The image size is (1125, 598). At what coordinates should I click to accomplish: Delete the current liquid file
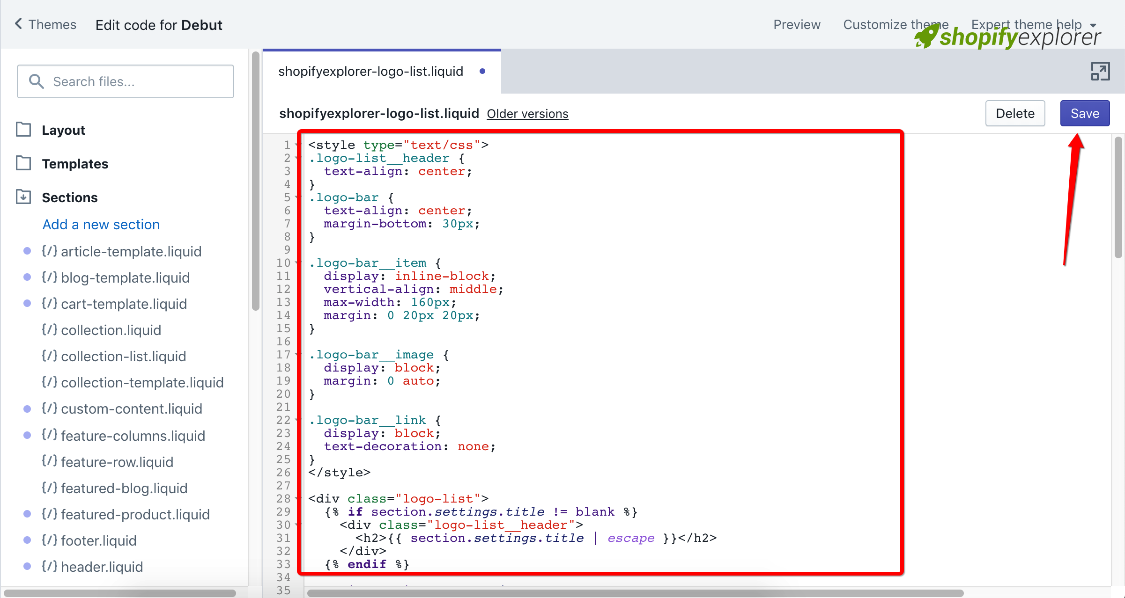tap(1015, 113)
